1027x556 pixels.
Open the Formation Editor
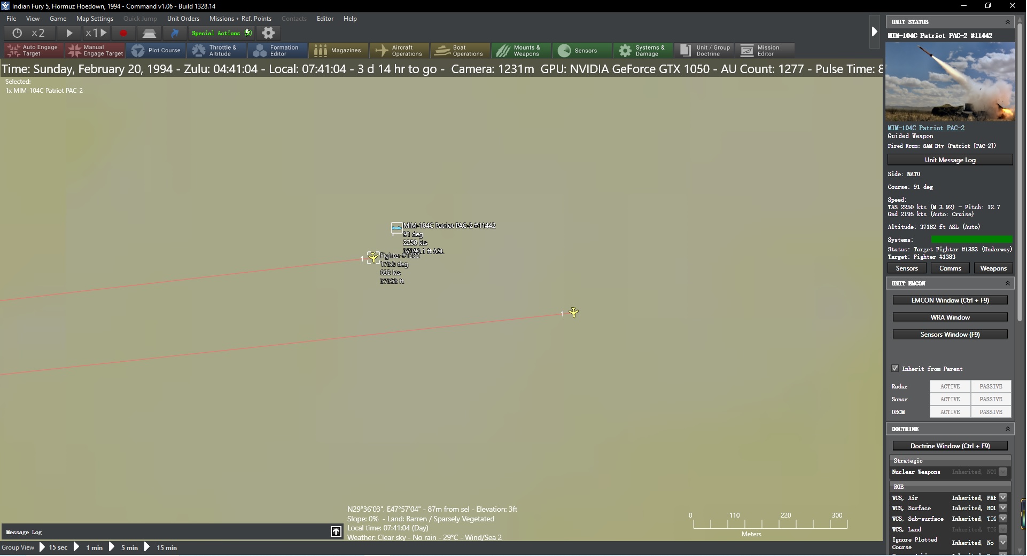tap(277, 50)
